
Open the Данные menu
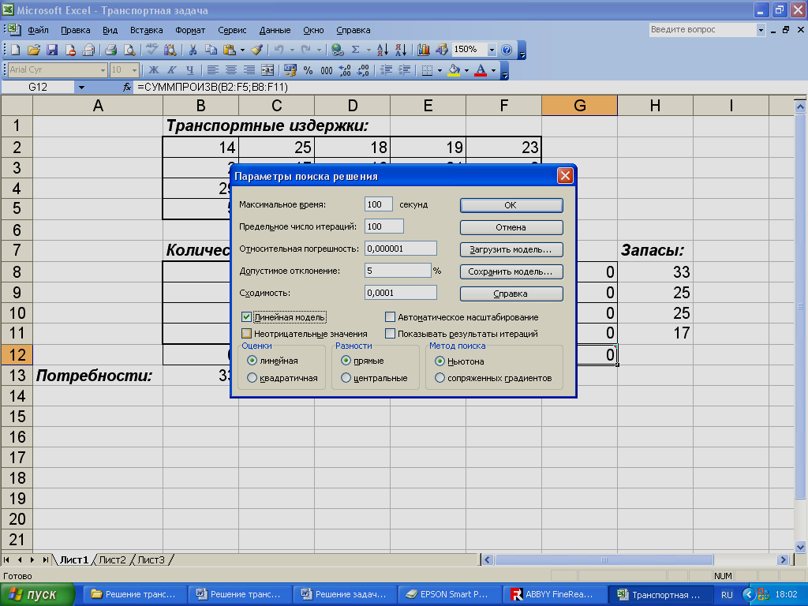coord(275,30)
